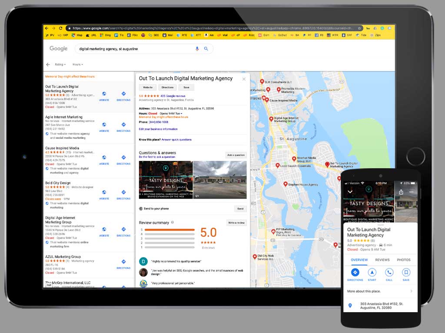Open the Tasty Designs photo thumbnail in details panel
445x333 pixels.
pyautogui.click(x=166, y=180)
